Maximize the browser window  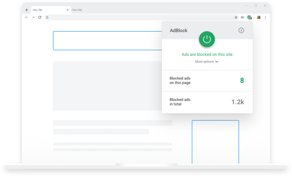pos(256,6)
